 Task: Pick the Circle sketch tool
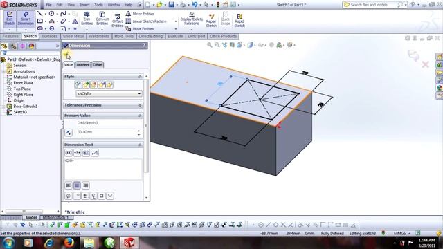[51, 14]
